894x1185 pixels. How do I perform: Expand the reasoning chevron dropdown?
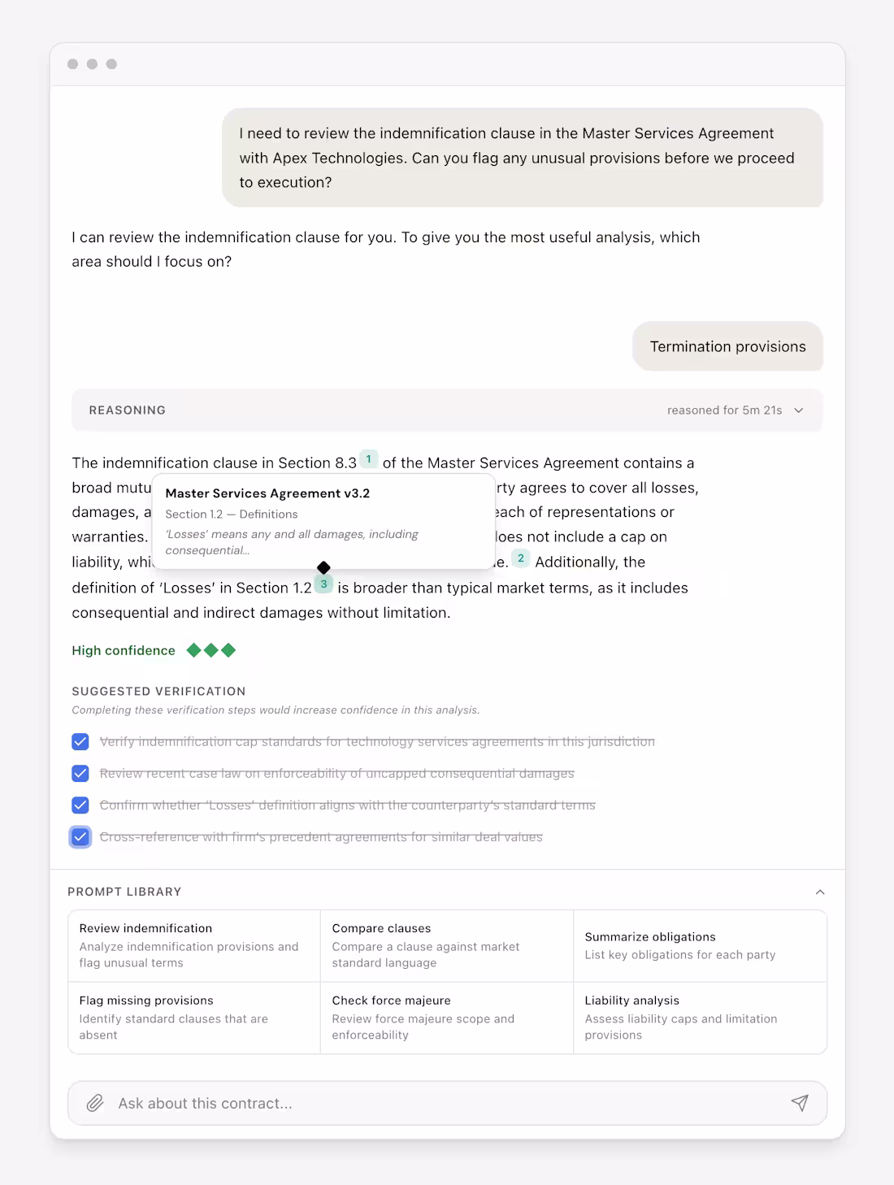tap(799, 410)
